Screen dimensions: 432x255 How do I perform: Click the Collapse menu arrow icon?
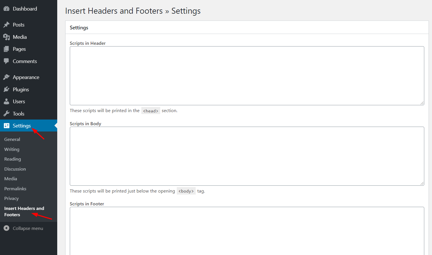(x=6, y=228)
